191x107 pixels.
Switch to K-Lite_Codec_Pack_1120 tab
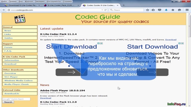61,5
